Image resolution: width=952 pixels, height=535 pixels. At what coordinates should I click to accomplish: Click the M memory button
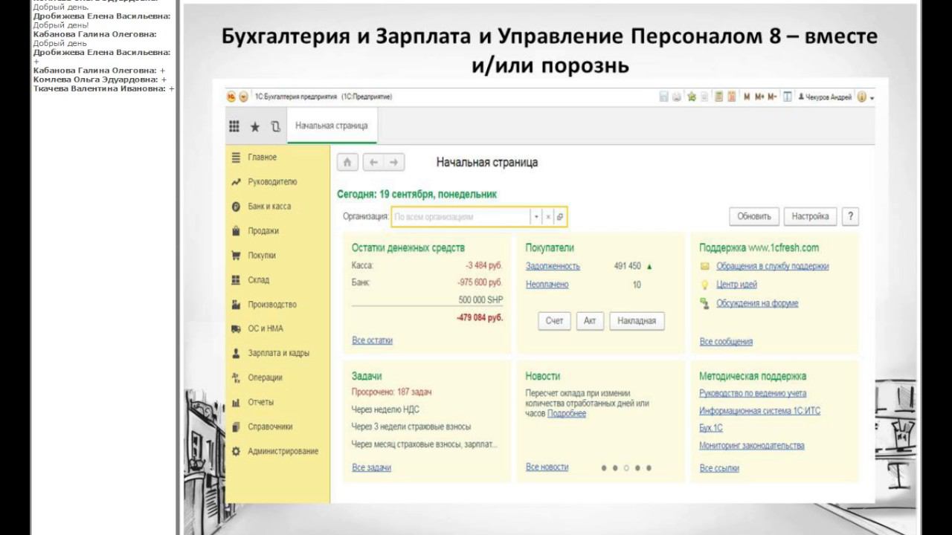click(747, 97)
